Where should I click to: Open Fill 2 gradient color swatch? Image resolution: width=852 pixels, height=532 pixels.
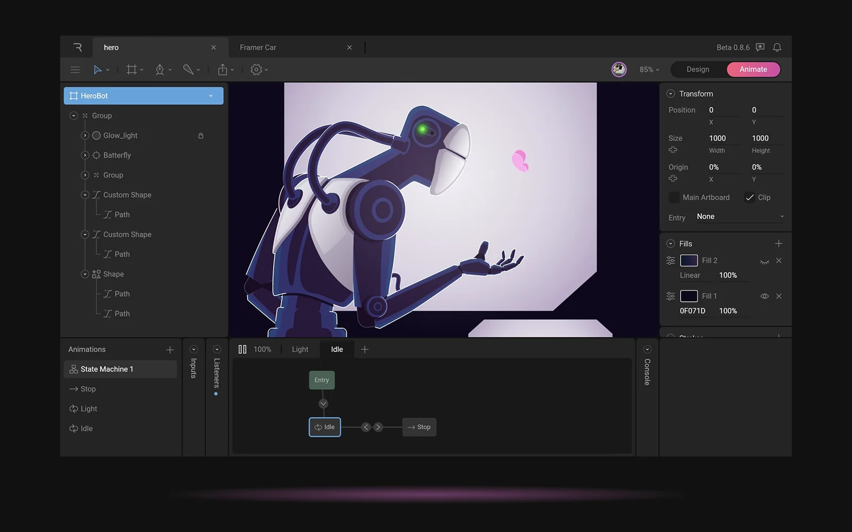pyautogui.click(x=689, y=261)
